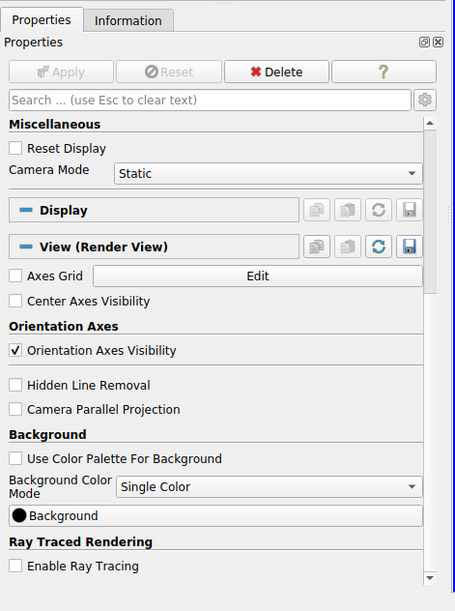Open the Camera Mode dropdown
This screenshot has height=611, width=455.
(269, 173)
